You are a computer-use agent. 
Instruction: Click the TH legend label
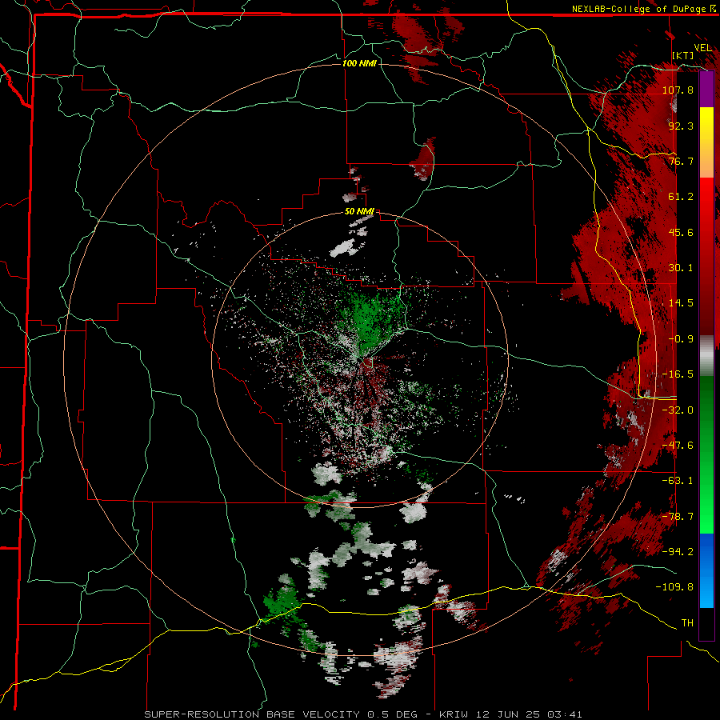(687, 623)
